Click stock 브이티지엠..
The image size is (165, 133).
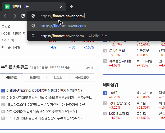(145, 61)
